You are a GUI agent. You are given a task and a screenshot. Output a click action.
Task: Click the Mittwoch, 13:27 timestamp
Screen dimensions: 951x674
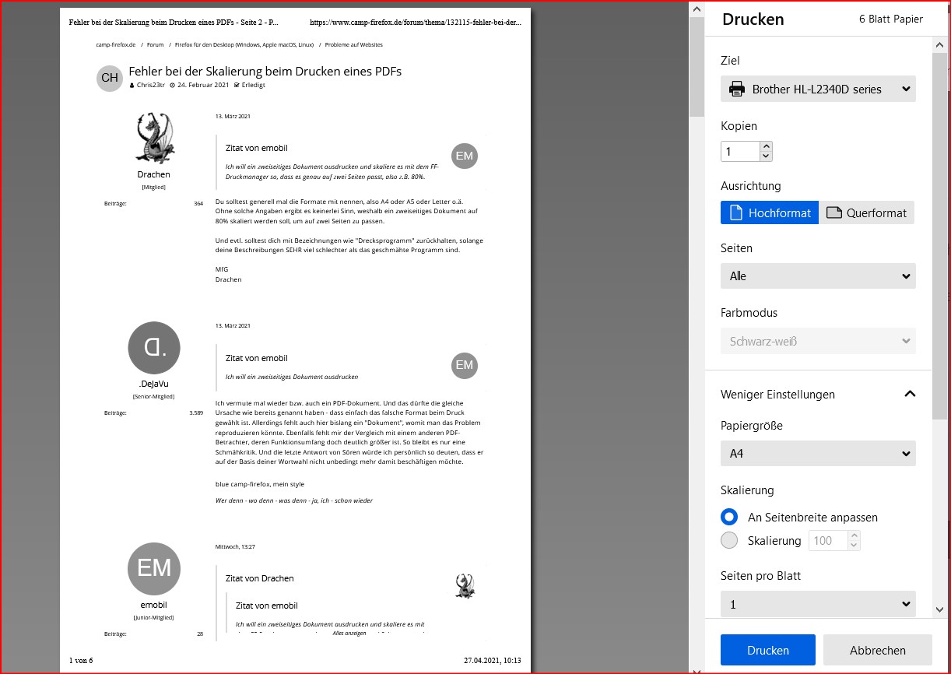click(235, 547)
